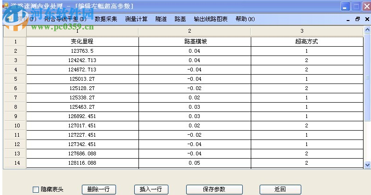Minimize the inner document window

pyautogui.click(x=348, y=20)
